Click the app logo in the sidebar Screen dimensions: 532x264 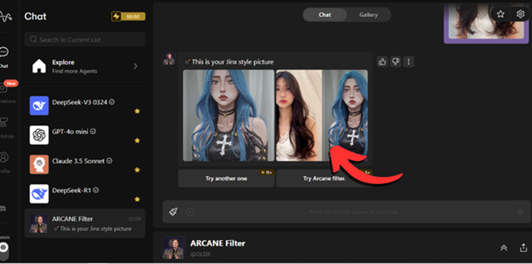click(x=6, y=16)
